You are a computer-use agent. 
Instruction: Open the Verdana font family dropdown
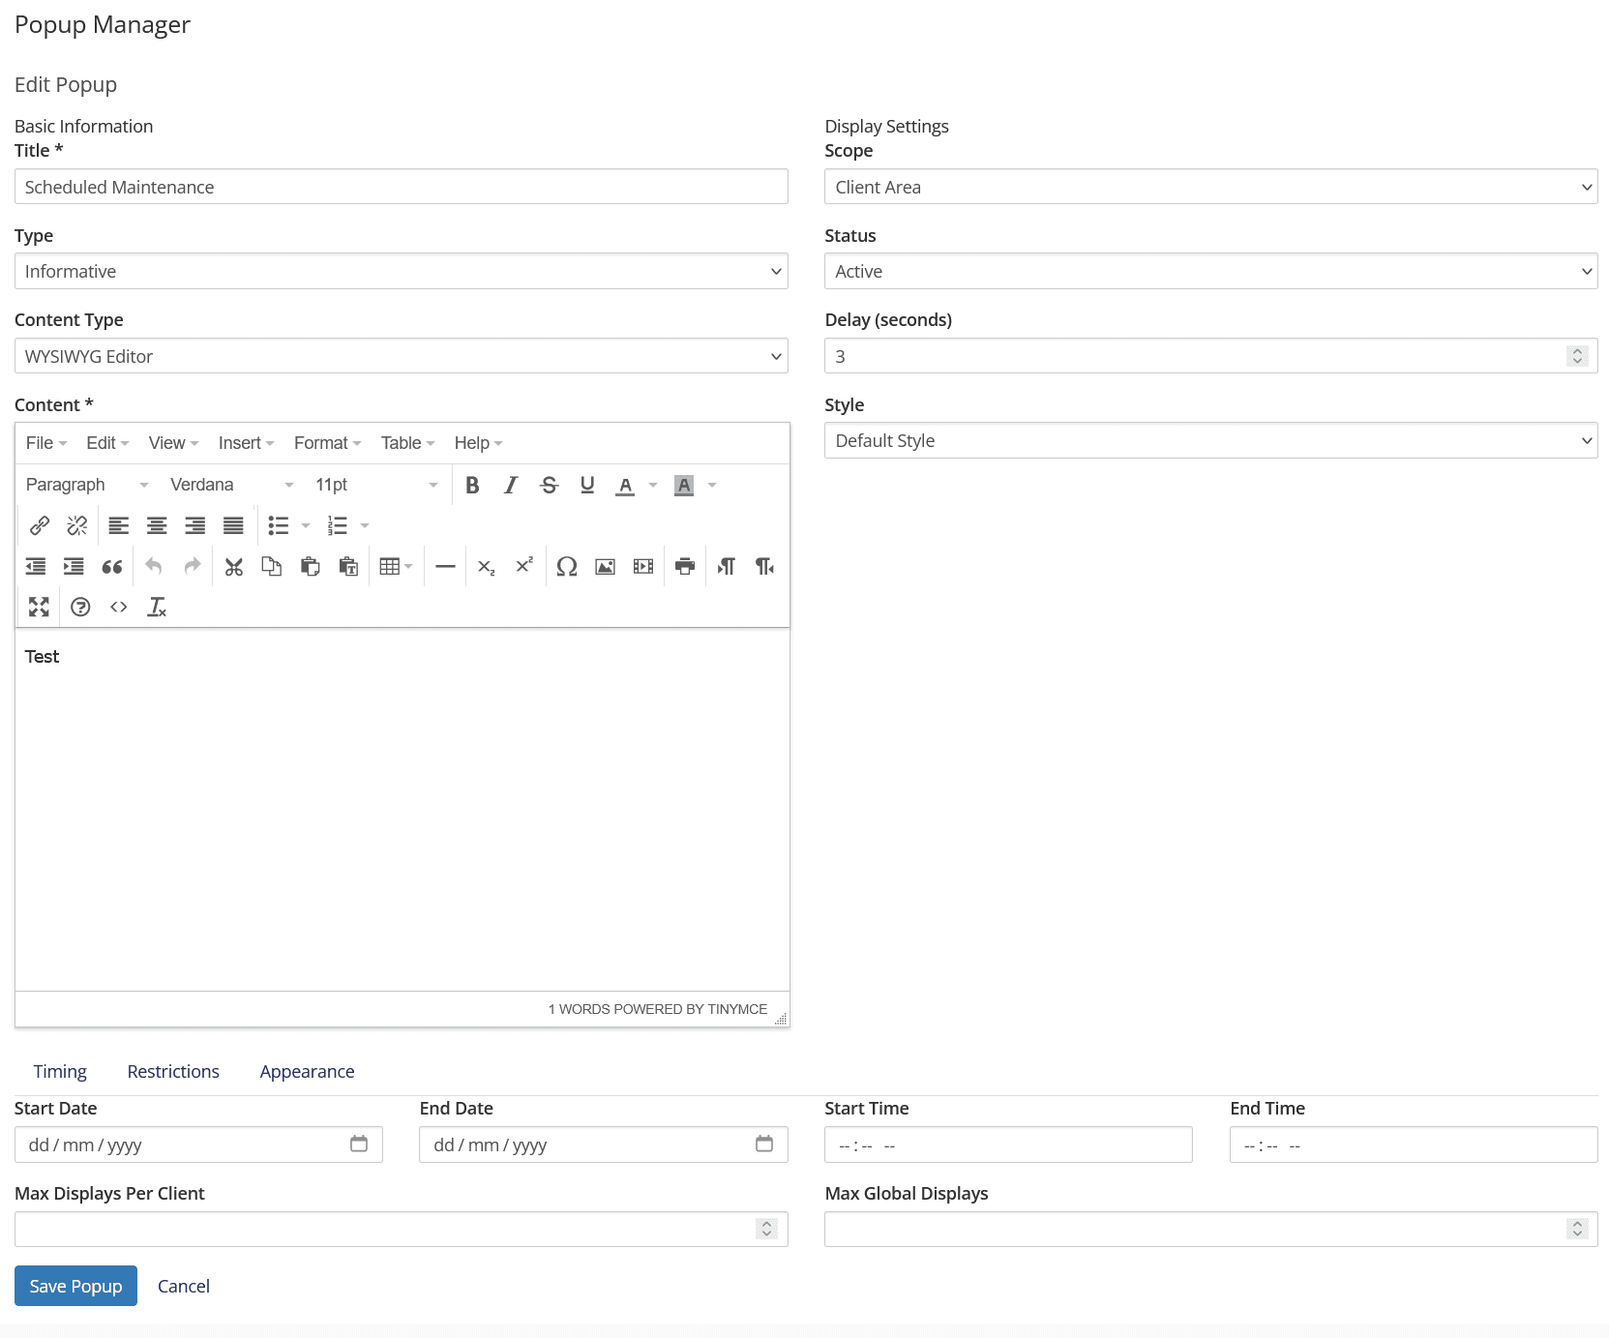click(231, 485)
